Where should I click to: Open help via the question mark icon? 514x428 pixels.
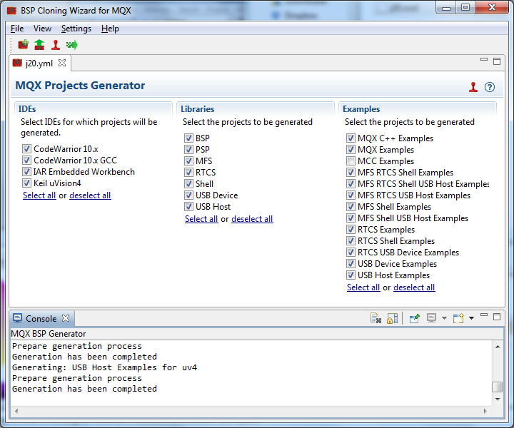coord(490,87)
